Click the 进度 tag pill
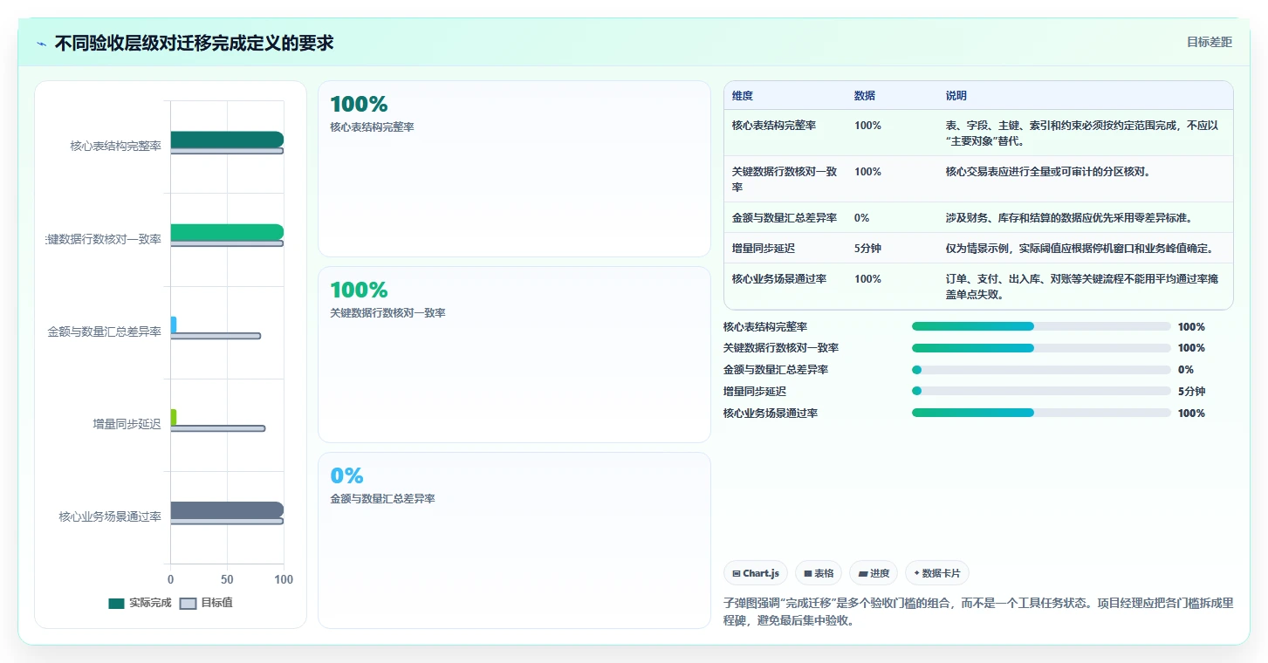This screenshot has width=1268, height=663. [x=874, y=573]
